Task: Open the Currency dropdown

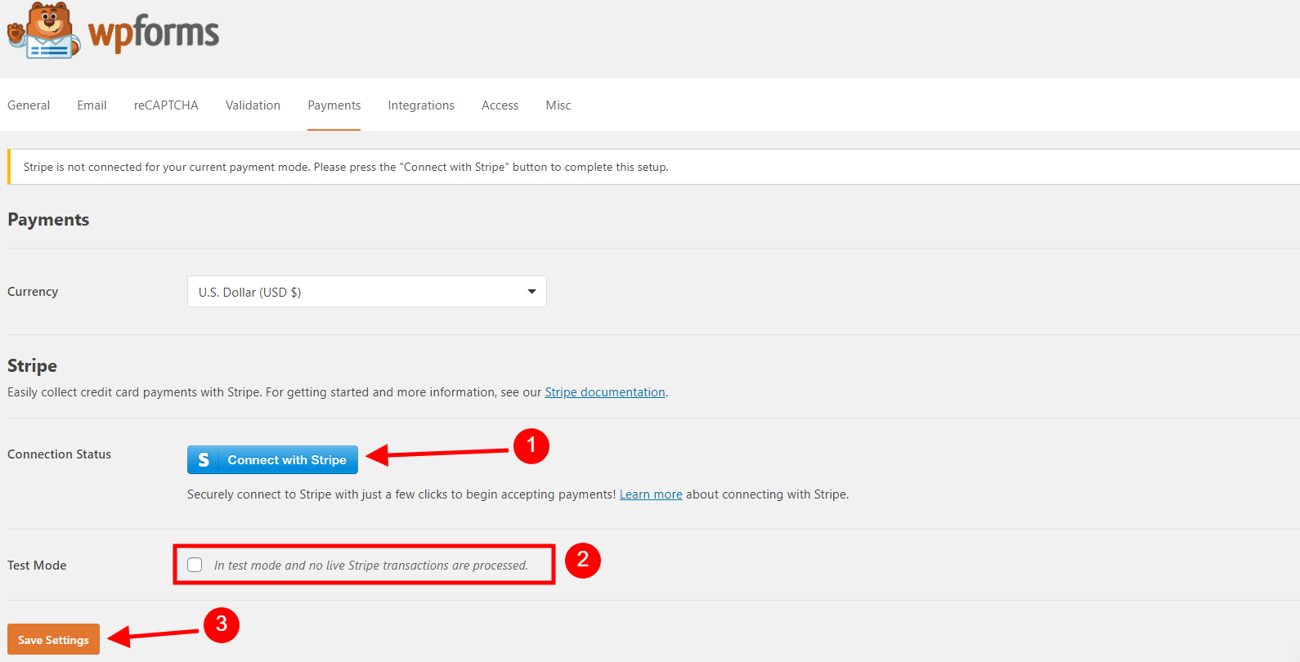Action: (x=367, y=292)
